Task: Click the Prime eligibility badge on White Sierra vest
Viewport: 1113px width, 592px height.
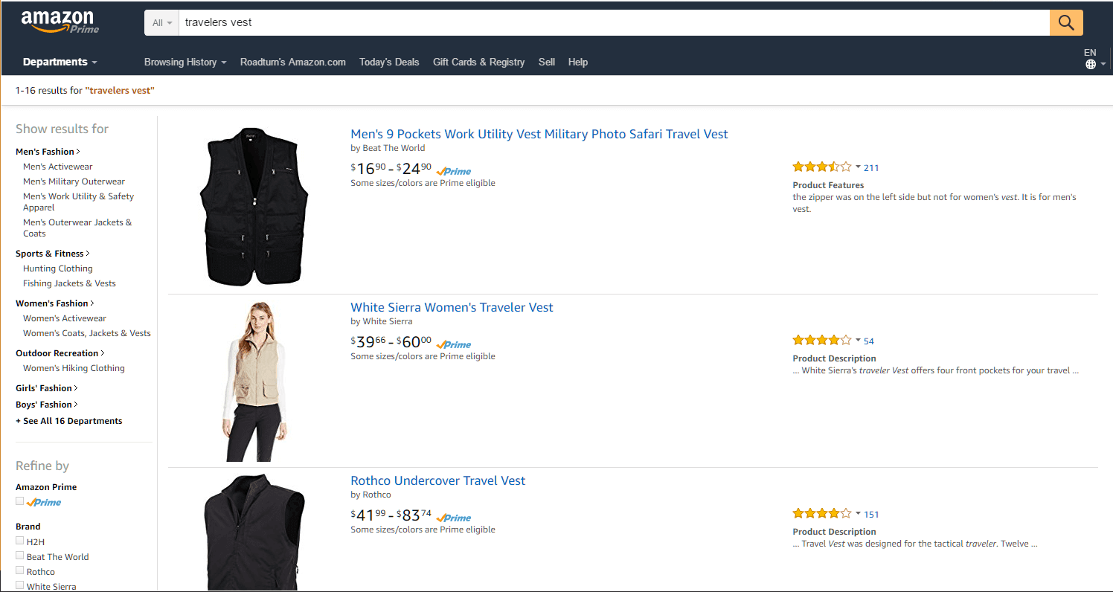Action: pos(453,344)
